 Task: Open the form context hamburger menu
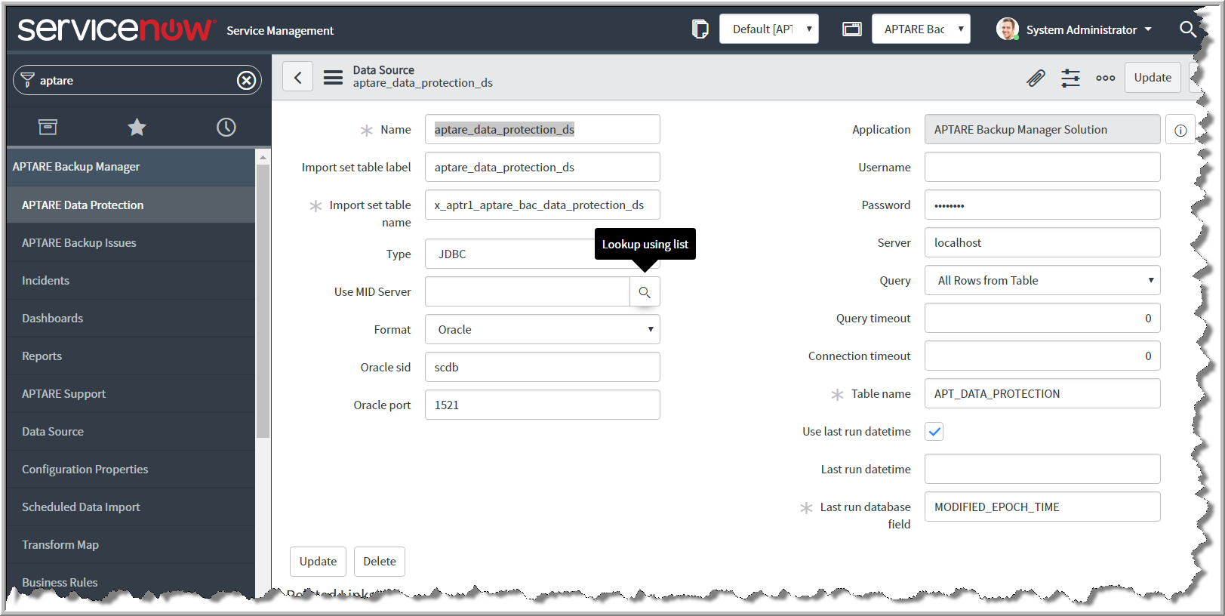tap(333, 77)
